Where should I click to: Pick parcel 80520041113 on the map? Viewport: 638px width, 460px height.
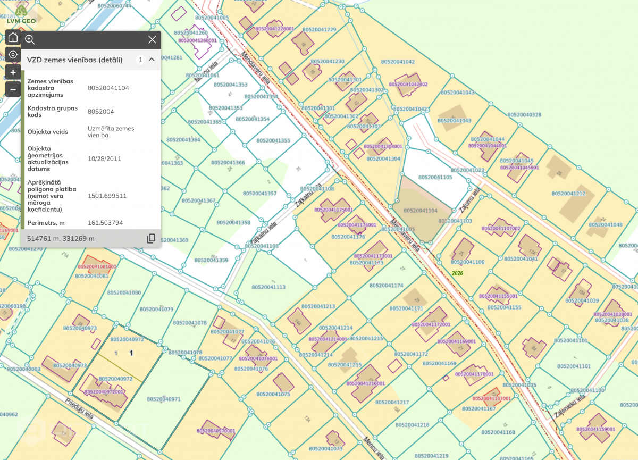[x=268, y=287]
